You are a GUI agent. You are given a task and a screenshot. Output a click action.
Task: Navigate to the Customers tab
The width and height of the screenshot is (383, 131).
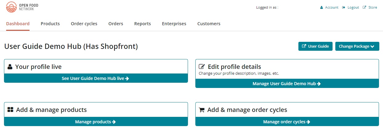[x=209, y=24]
